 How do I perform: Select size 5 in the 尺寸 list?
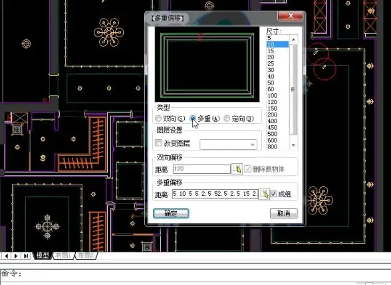click(x=277, y=38)
